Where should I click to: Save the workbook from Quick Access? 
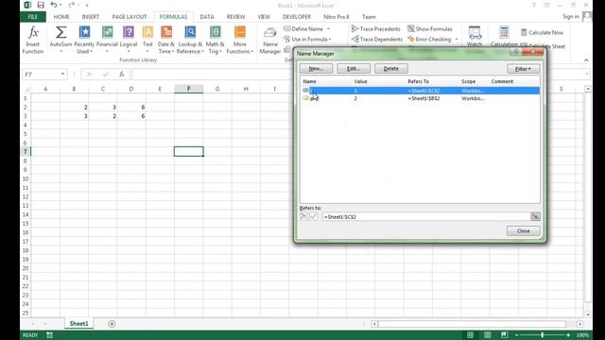[x=41, y=5]
